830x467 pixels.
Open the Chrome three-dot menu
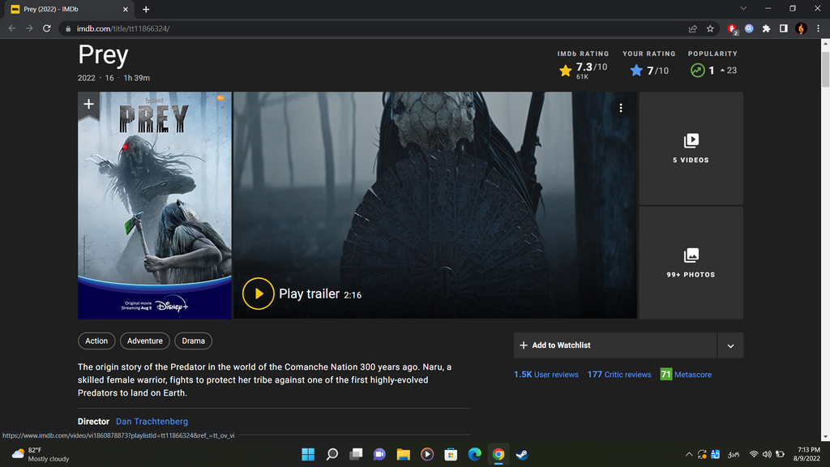click(818, 28)
